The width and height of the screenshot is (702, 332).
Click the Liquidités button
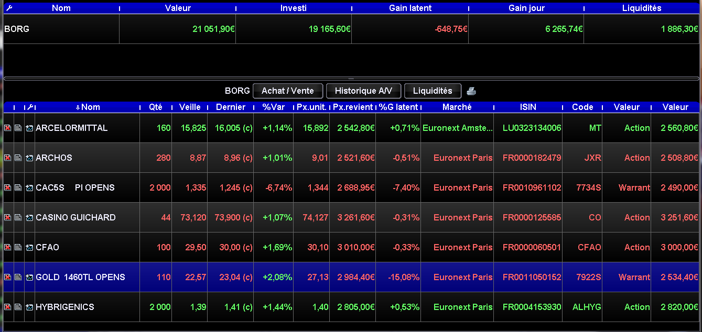click(433, 91)
